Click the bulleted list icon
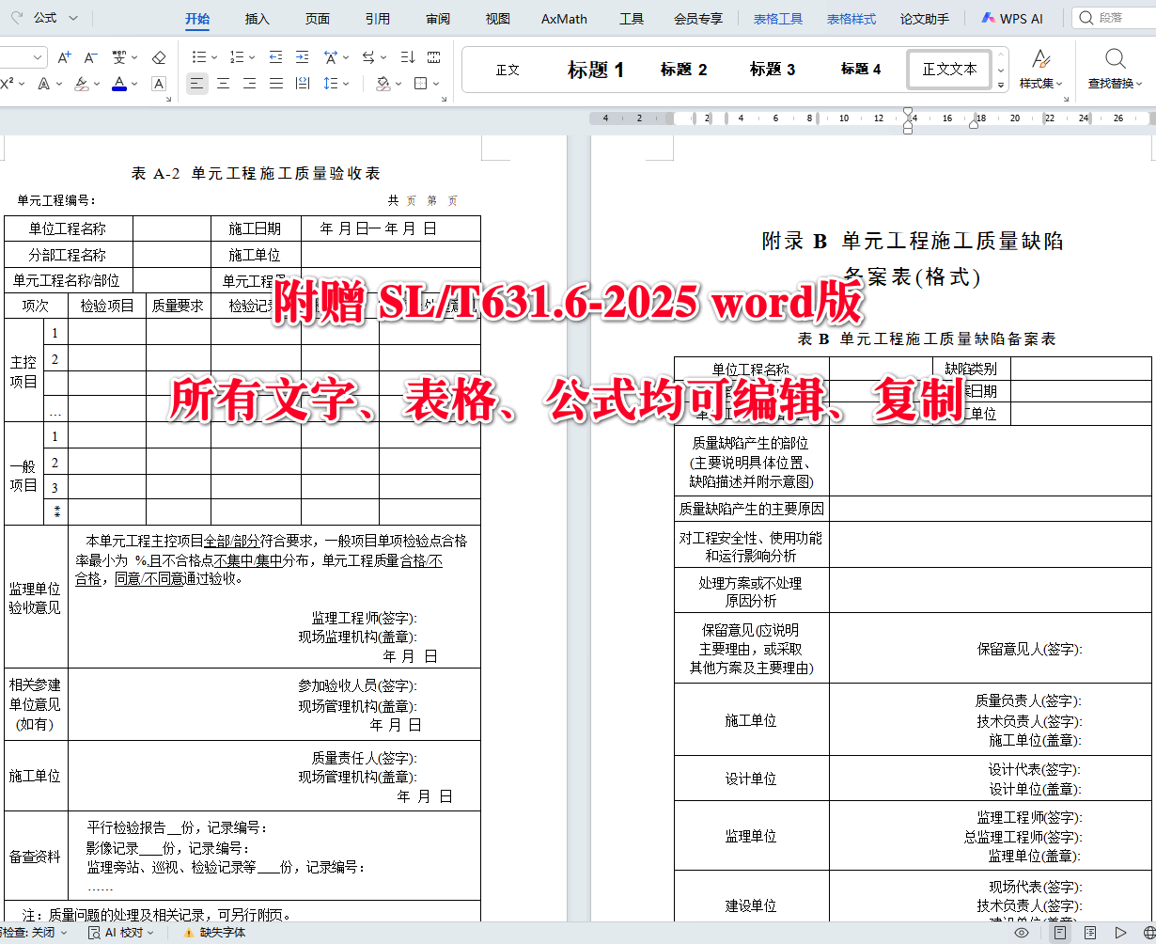The height and width of the screenshot is (944, 1156). (x=199, y=57)
